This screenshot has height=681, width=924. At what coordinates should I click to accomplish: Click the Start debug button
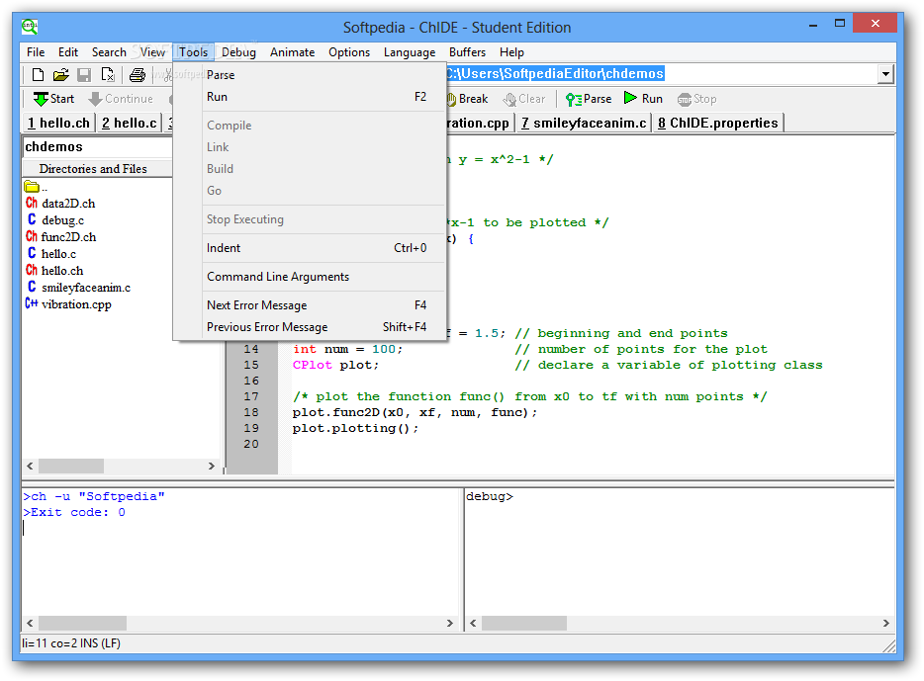tap(53, 99)
